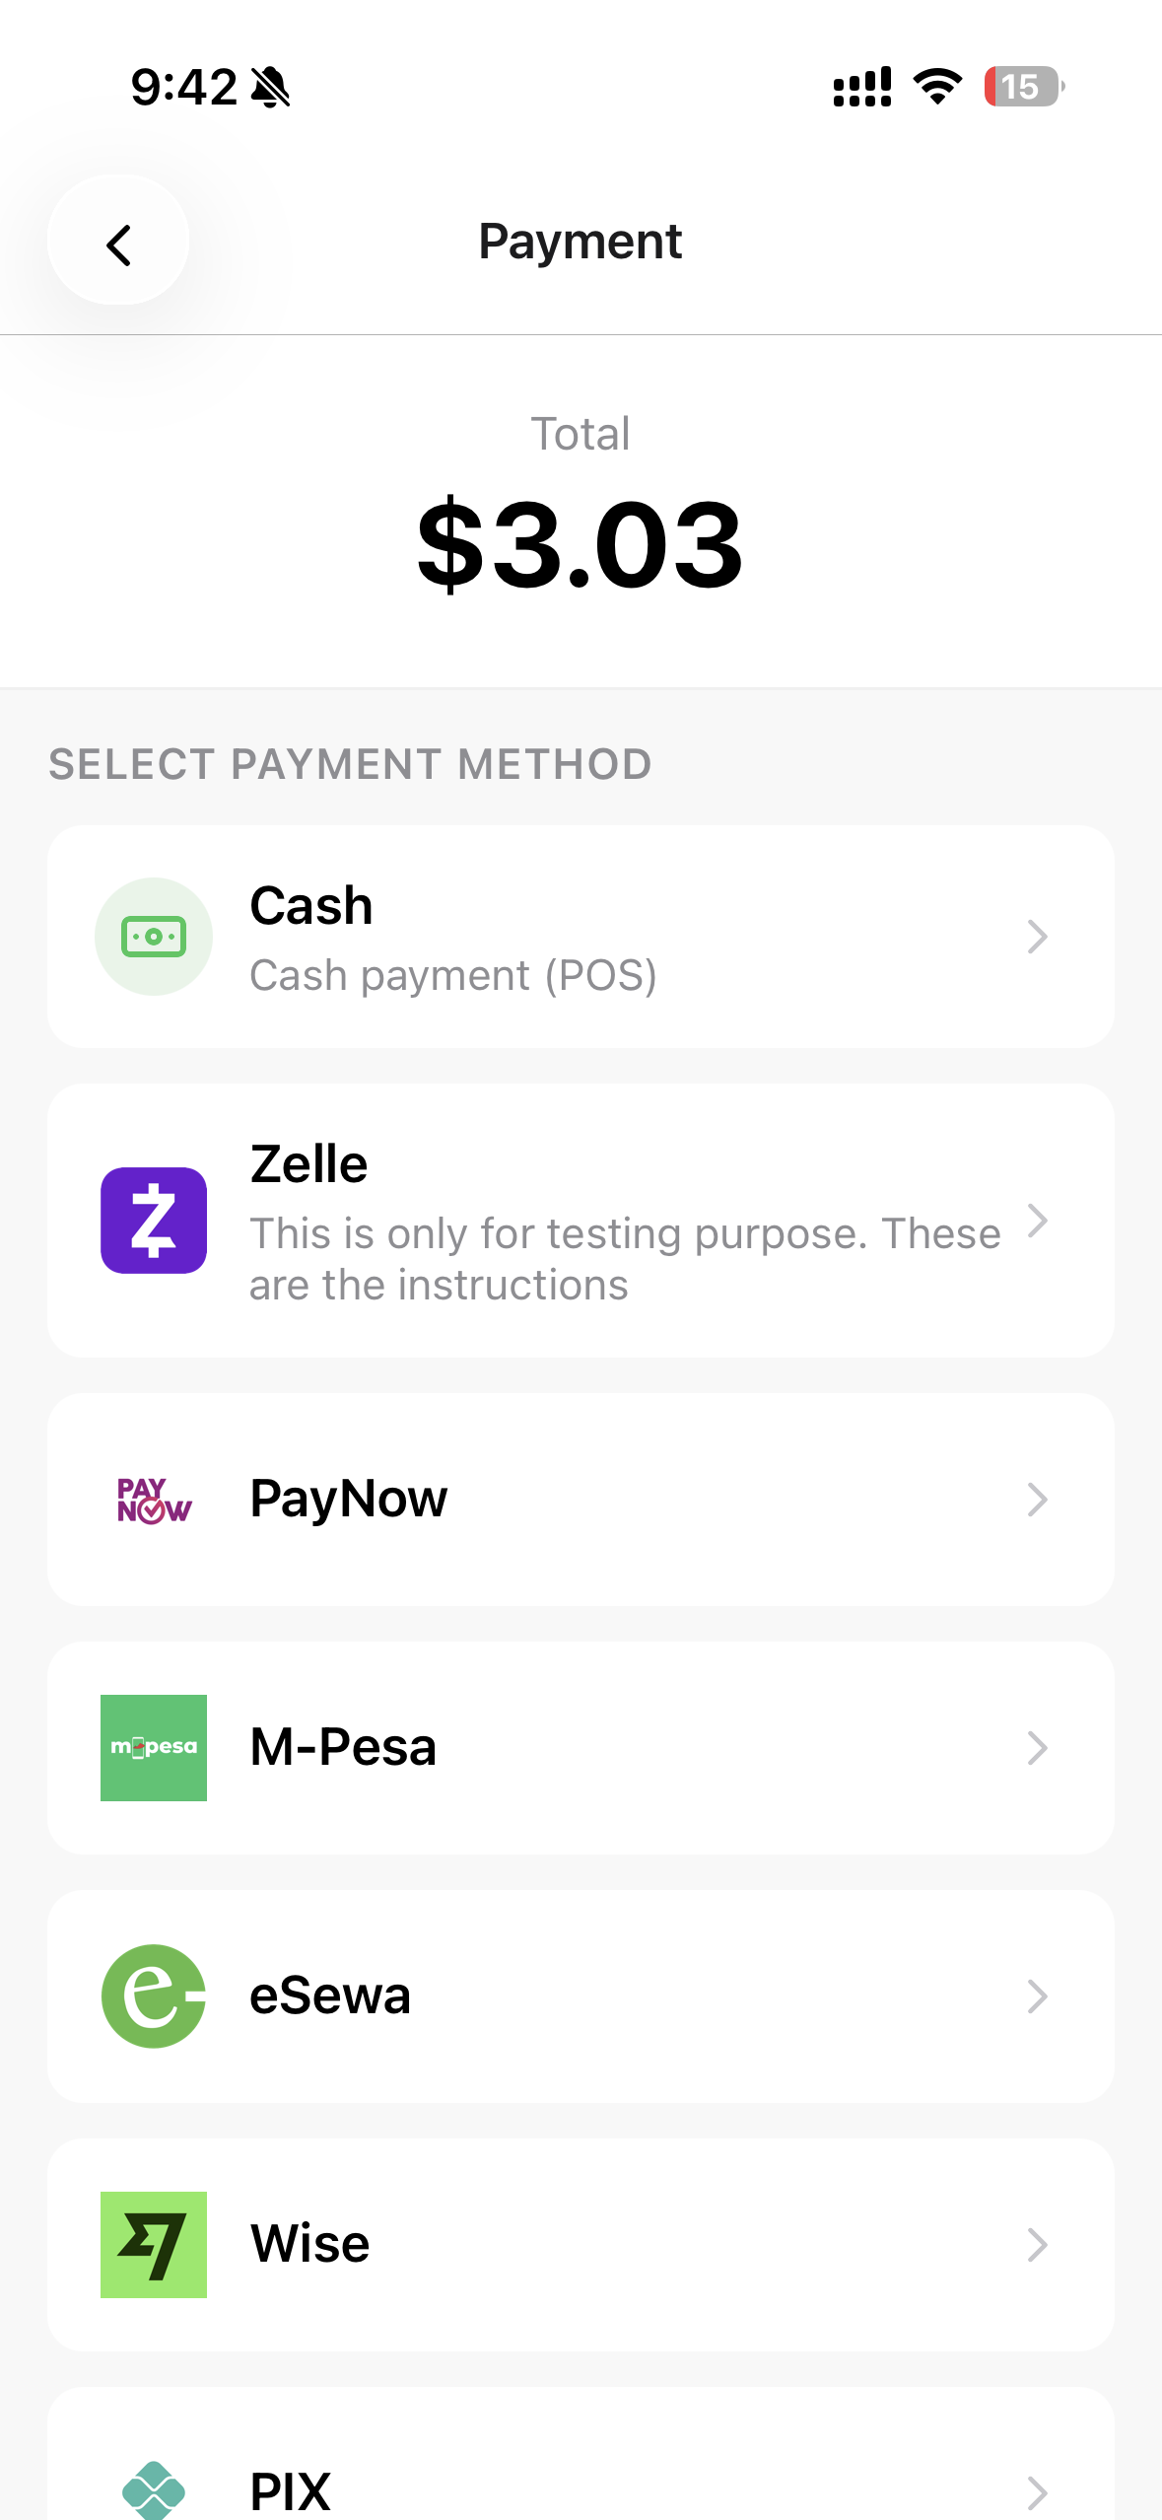The image size is (1162, 2520).
Task: Tap the purple Zelle logo icon
Action: click(x=154, y=1220)
